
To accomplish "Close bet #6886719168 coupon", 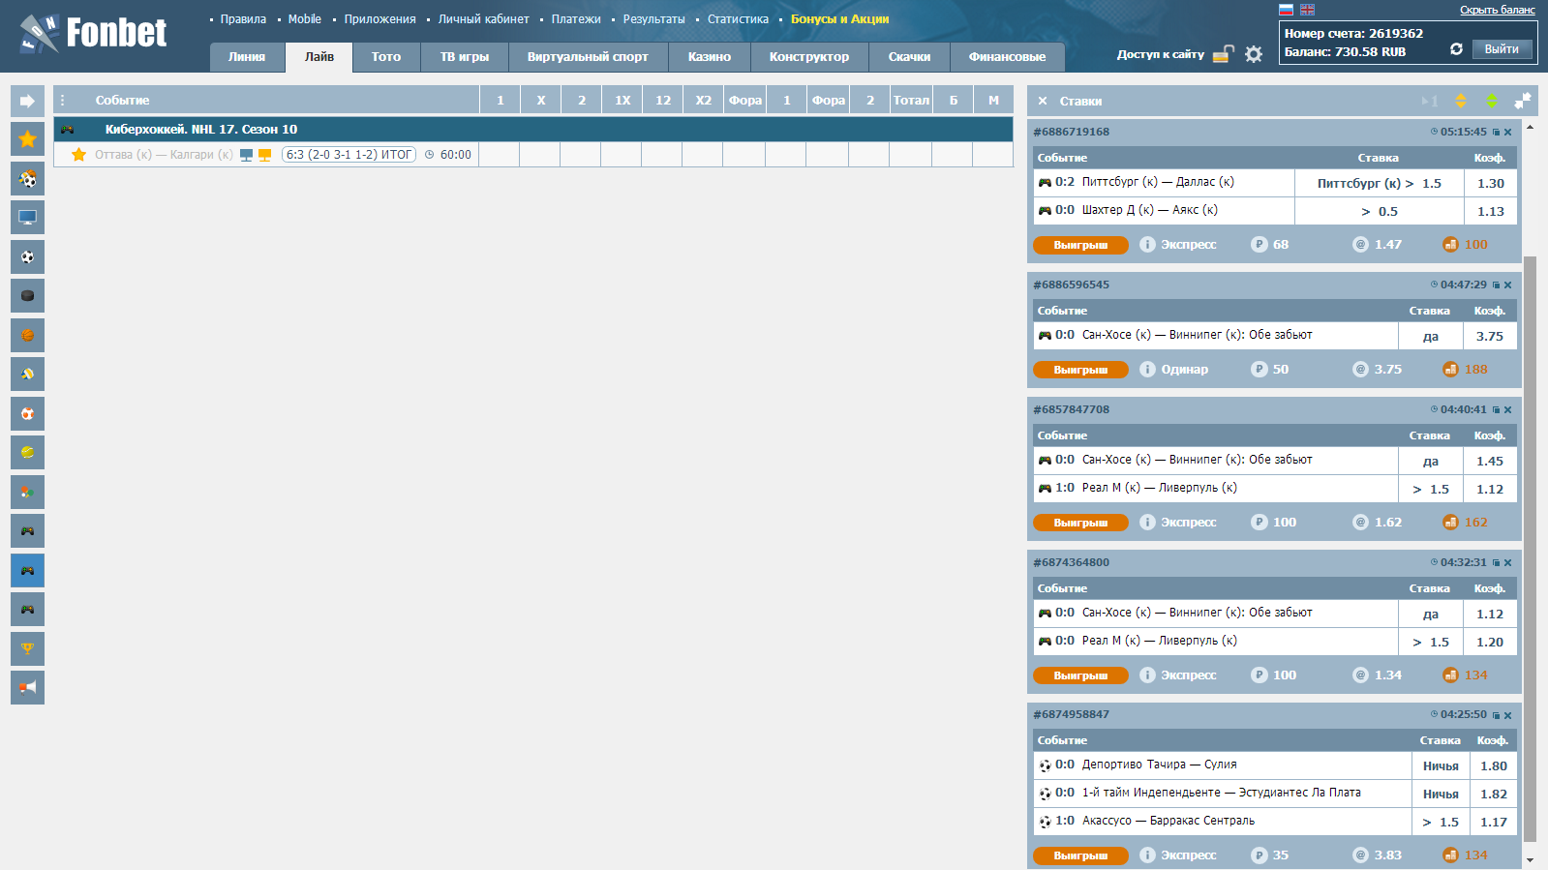I will click(x=1507, y=133).
